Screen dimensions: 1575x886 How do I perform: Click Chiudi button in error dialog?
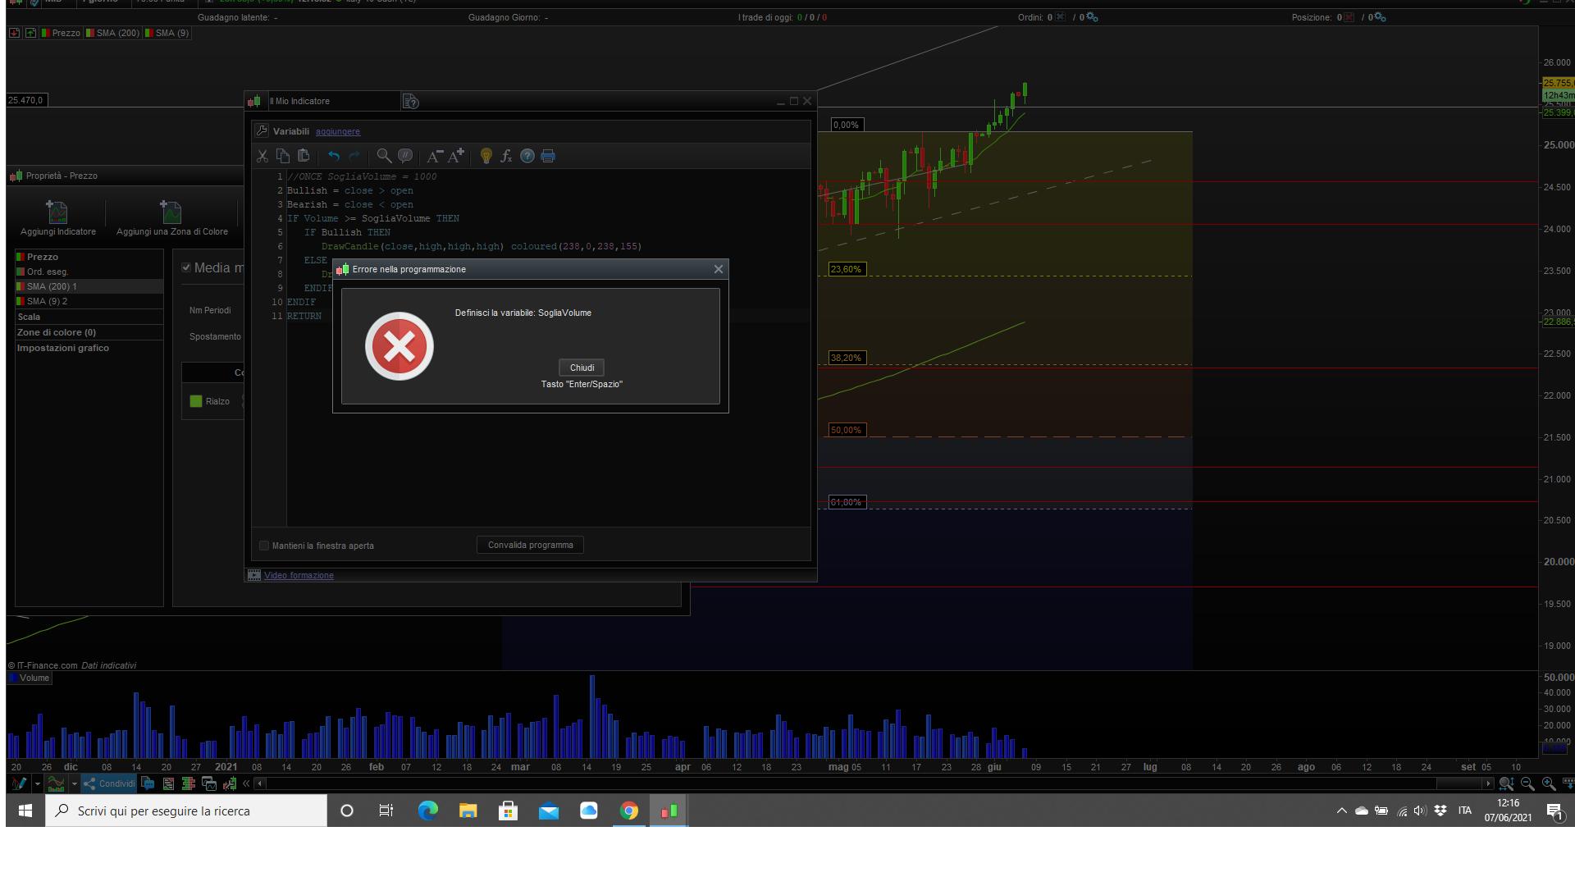582,368
